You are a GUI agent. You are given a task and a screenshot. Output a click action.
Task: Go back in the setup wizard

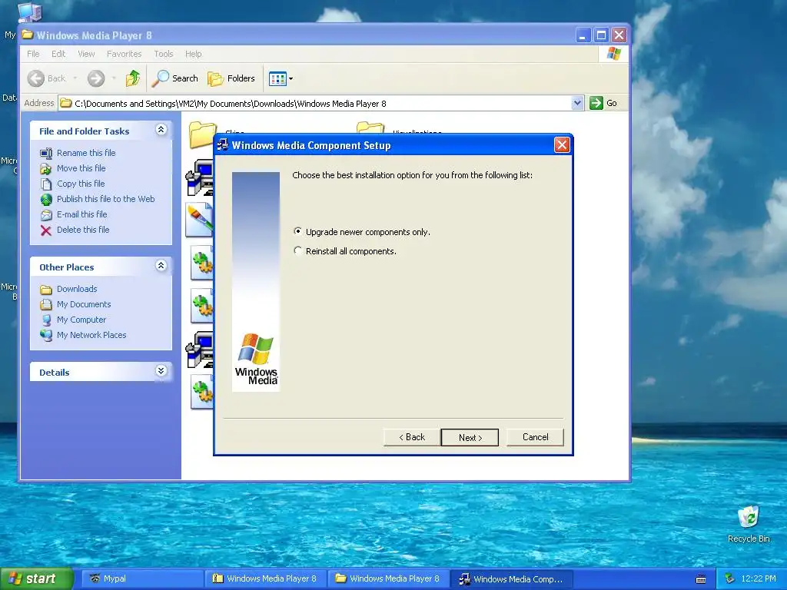pyautogui.click(x=412, y=437)
